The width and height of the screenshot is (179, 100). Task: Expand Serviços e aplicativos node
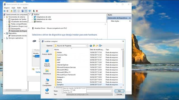tap(4, 38)
